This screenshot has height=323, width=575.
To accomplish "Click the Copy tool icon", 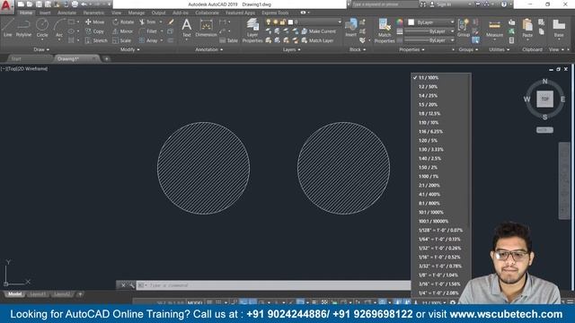I will coord(88,31).
